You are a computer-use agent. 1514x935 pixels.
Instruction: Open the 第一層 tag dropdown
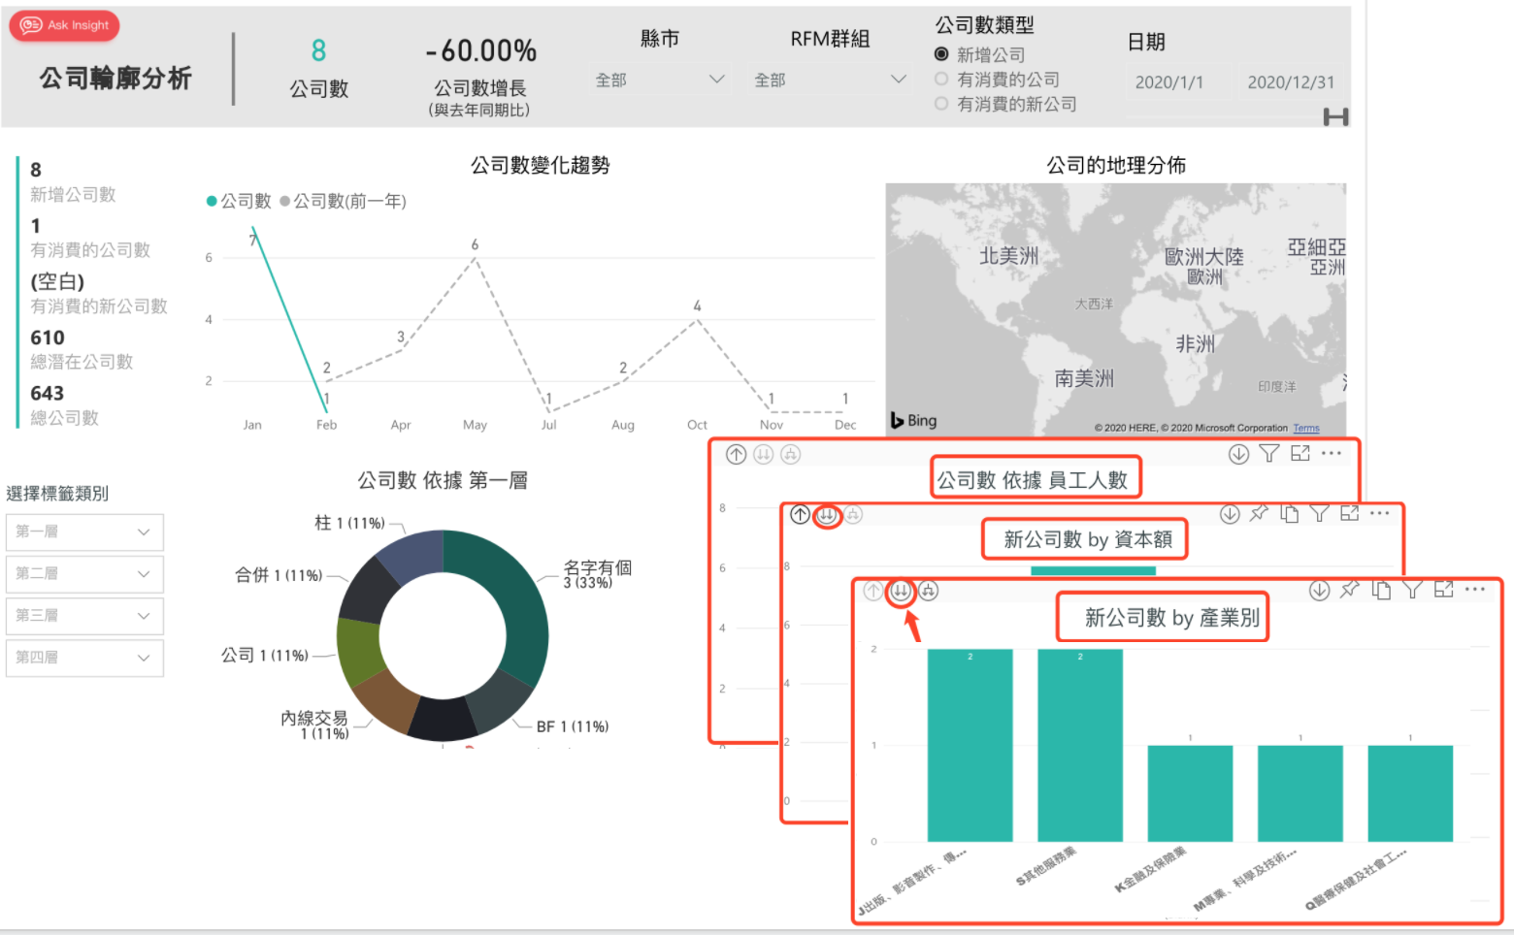pyautogui.click(x=84, y=532)
